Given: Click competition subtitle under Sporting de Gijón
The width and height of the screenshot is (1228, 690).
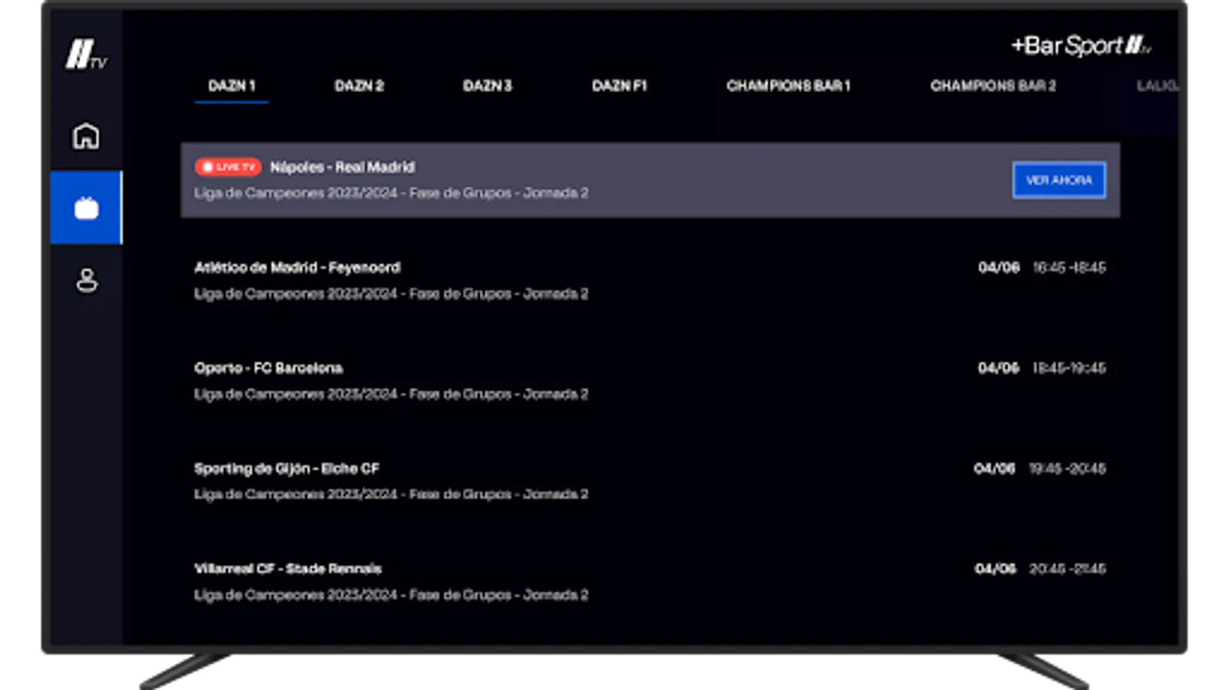Looking at the screenshot, I should pos(391,495).
